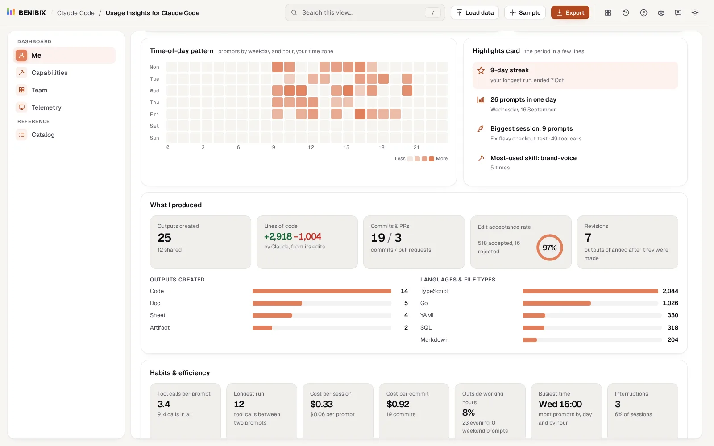714x446 pixels.
Task: Click the balance scales icon
Action: (x=661, y=13)
